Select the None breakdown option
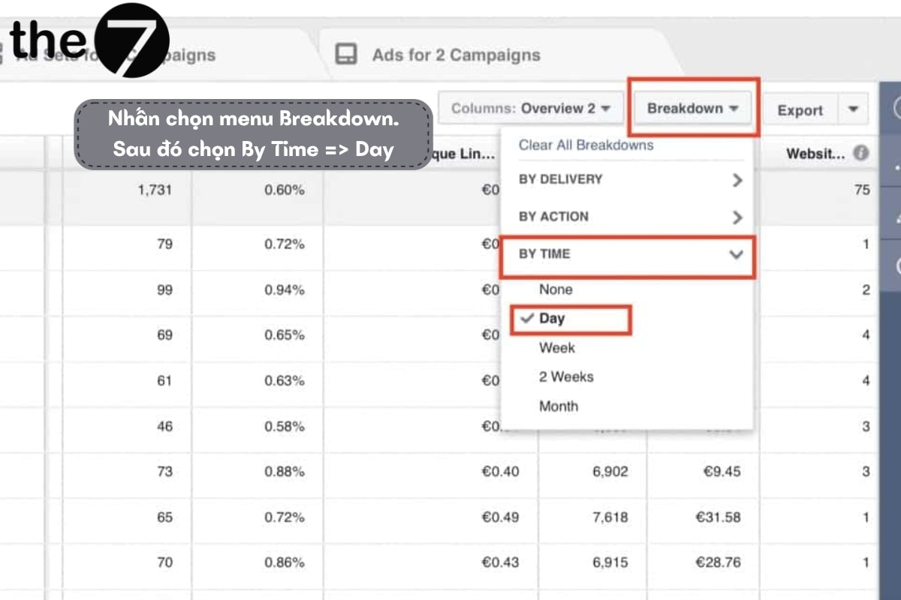Screen dimensions: 901x600 click(x=556, y=289)
